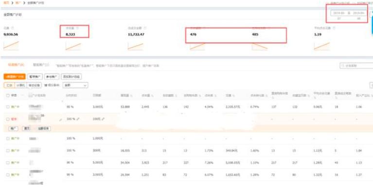
Task: Tick checkbox for the row with 53,888 impressions
Action: pyautogui.click(x=8, y=107)
